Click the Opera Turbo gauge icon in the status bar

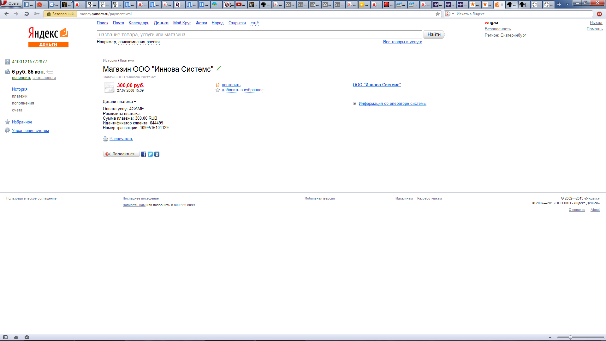tap(27, 337)
